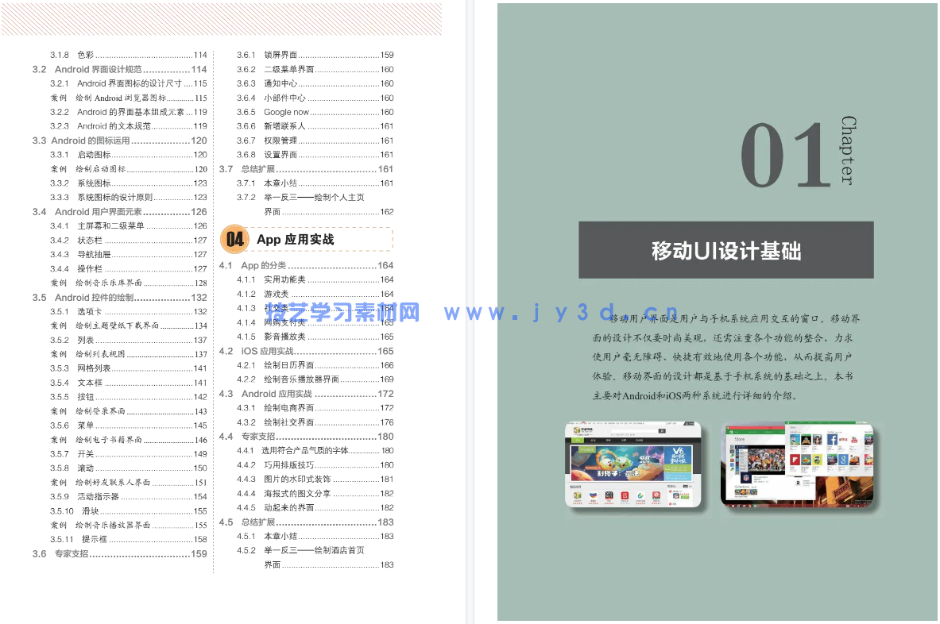This screenshot has width=940, height=624.
Task: Click the YouTube icon in the Windows Store
Action: click(x=853, y=440)
